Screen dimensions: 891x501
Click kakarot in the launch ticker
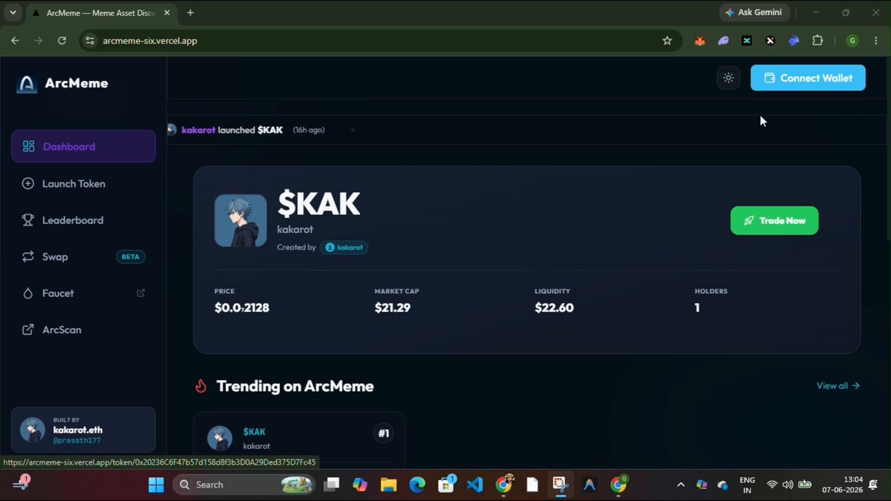tap(198, 130)
